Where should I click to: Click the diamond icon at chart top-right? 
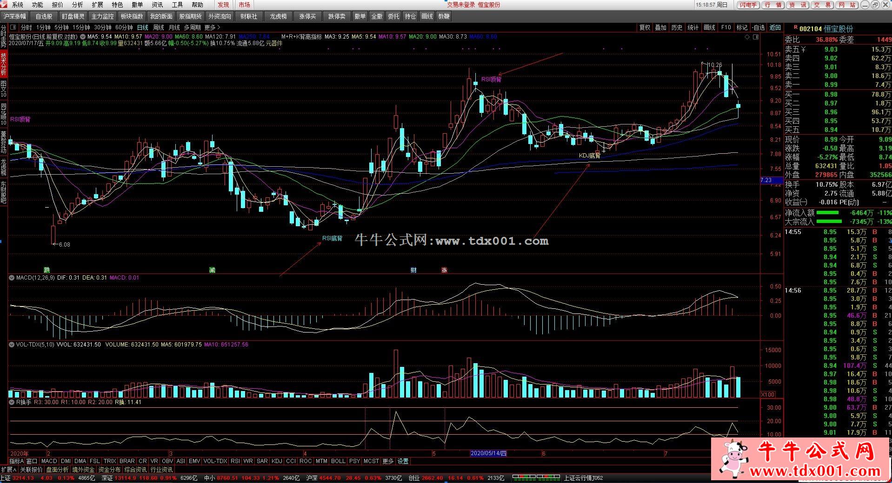[747, 37]
